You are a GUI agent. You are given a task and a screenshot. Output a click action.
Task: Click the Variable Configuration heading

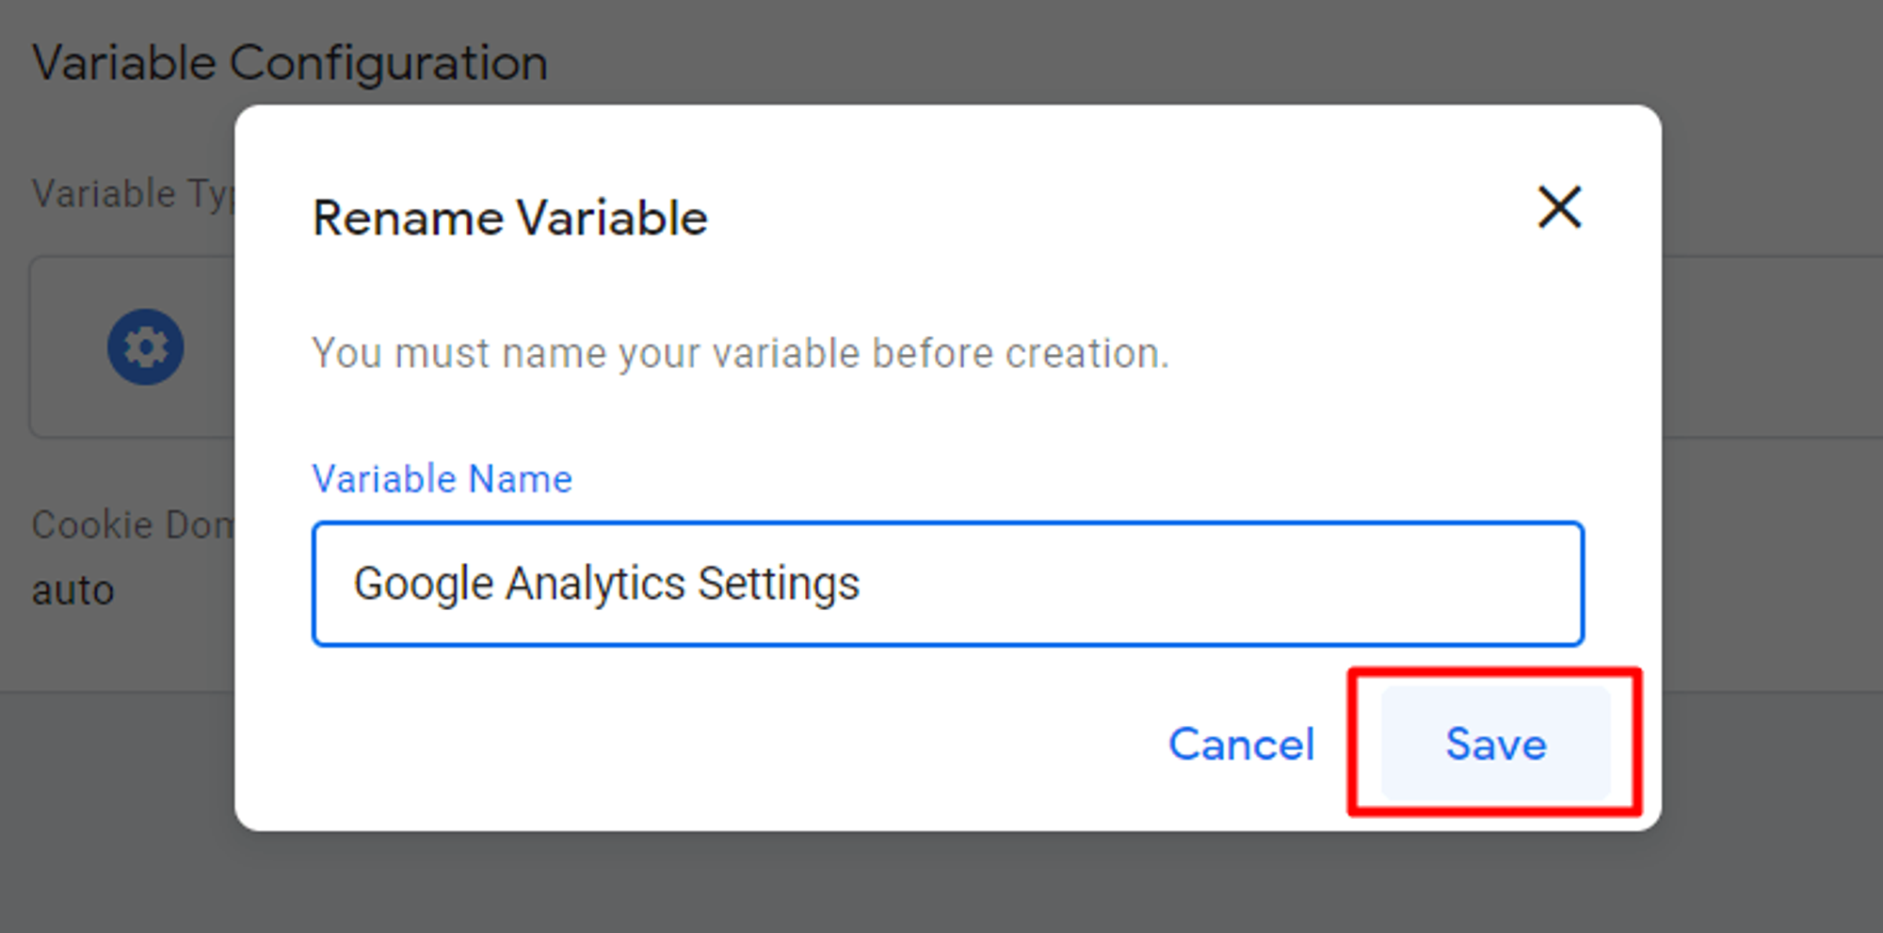(290, 64)
